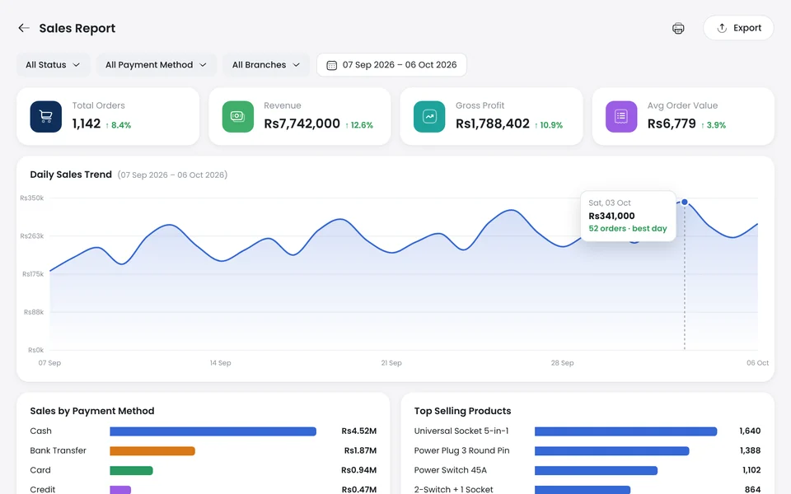791x494 pixels.
Task: Click the Universal Socket 5-in-1 bar
Action: pos(625,431)
